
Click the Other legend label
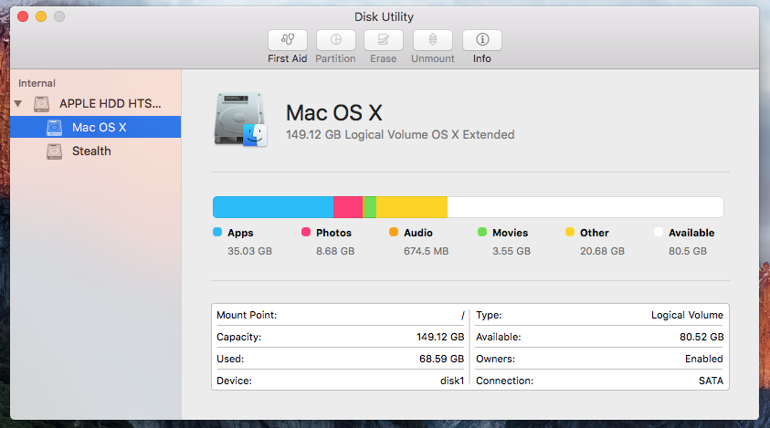coord(595,233)
